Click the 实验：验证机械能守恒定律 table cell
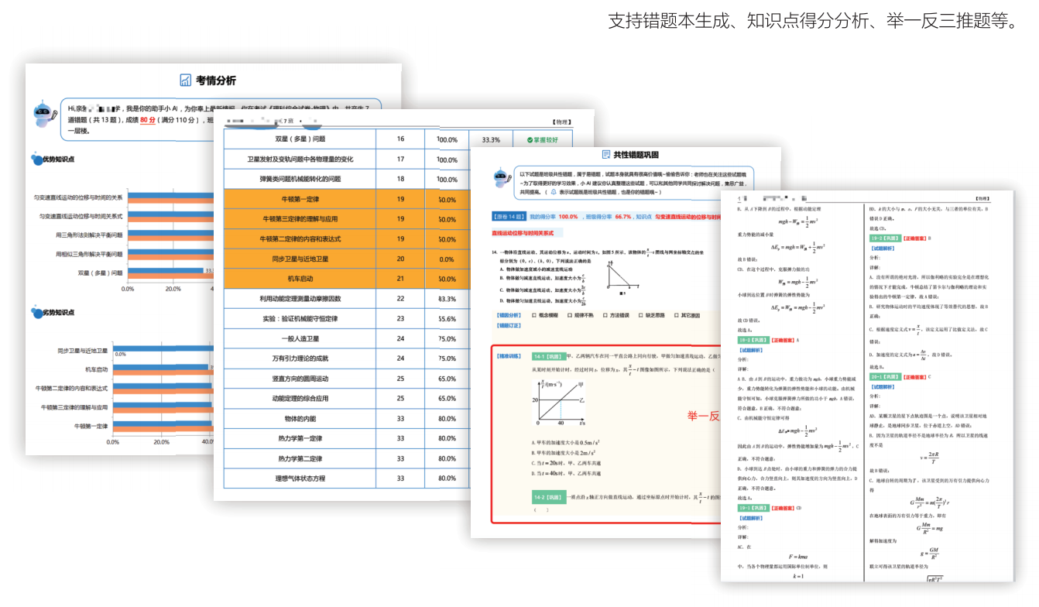This screenshot has width=1039, height=607. point(300,319)
